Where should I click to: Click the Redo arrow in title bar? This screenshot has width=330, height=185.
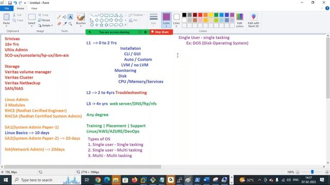(x=21, y=3)
